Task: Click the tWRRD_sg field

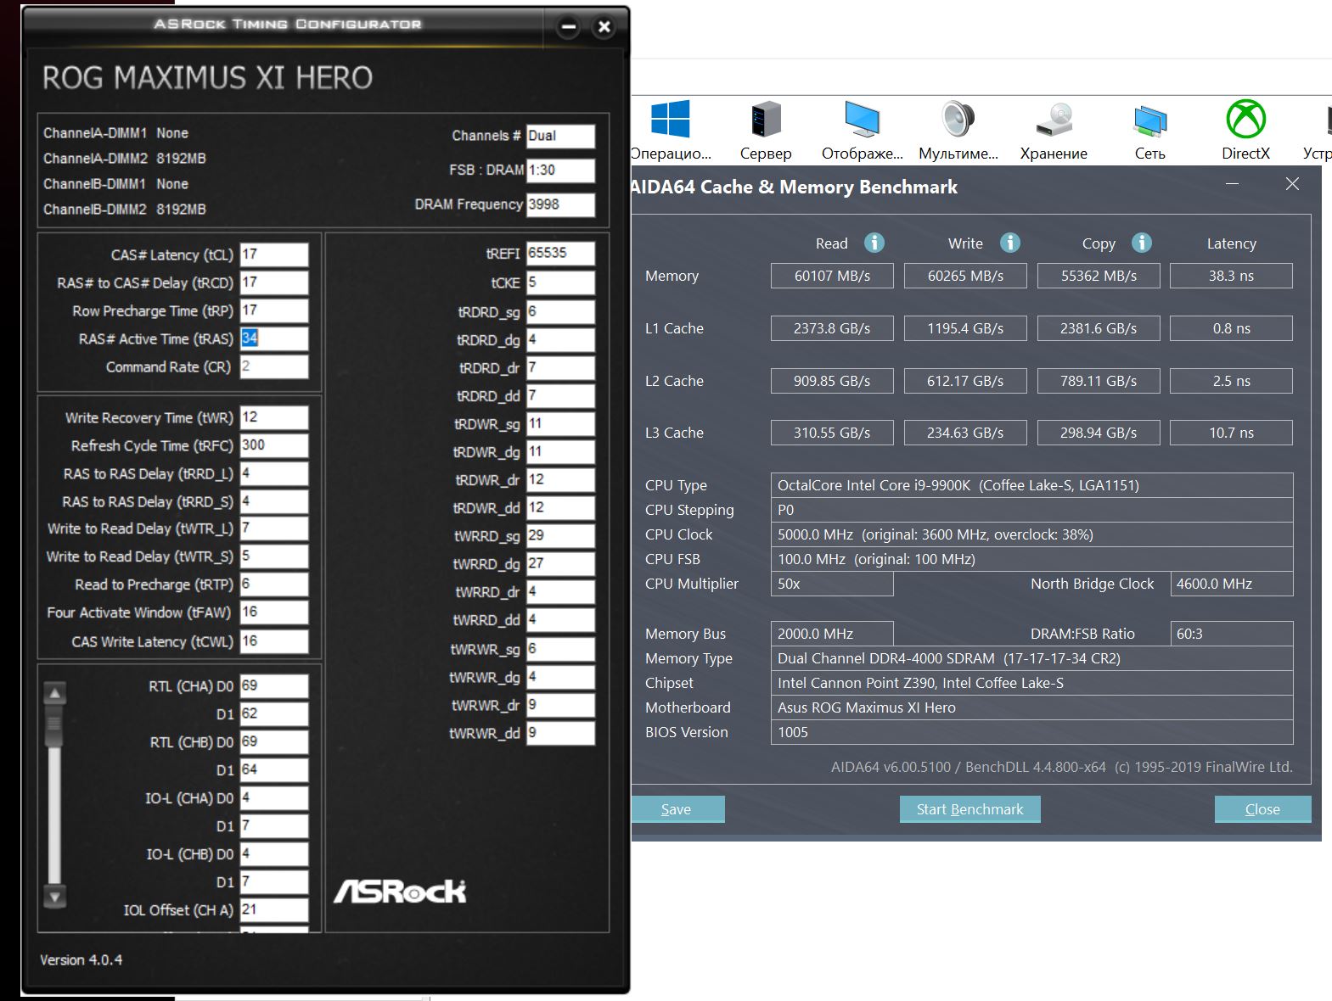Action: click(560, 536)
